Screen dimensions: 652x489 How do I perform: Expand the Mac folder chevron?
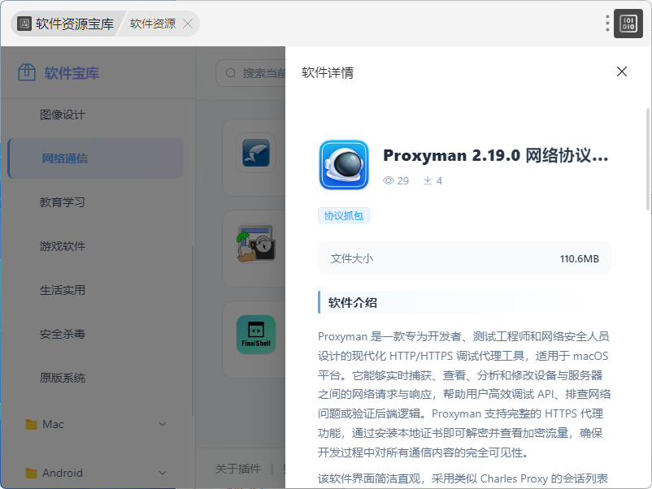tap(163, 424)
